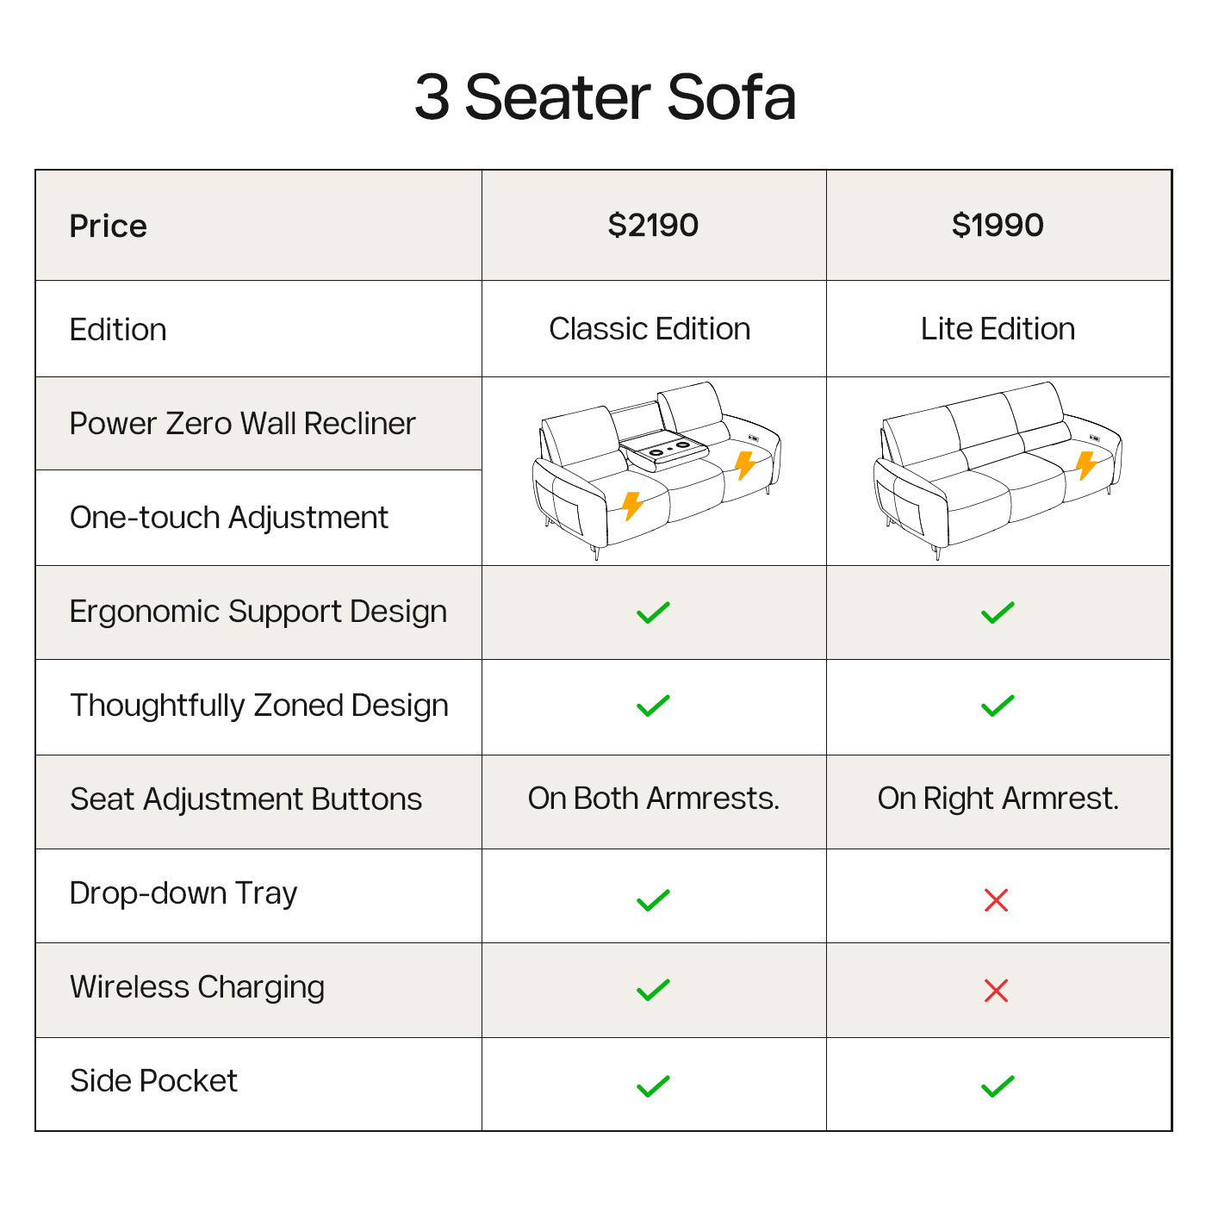The width and height of the screenshot is (1206, 1206).
Task: Click the Classic Edition Side Pocket checkmark
Action: click(x=653, y=1086)
